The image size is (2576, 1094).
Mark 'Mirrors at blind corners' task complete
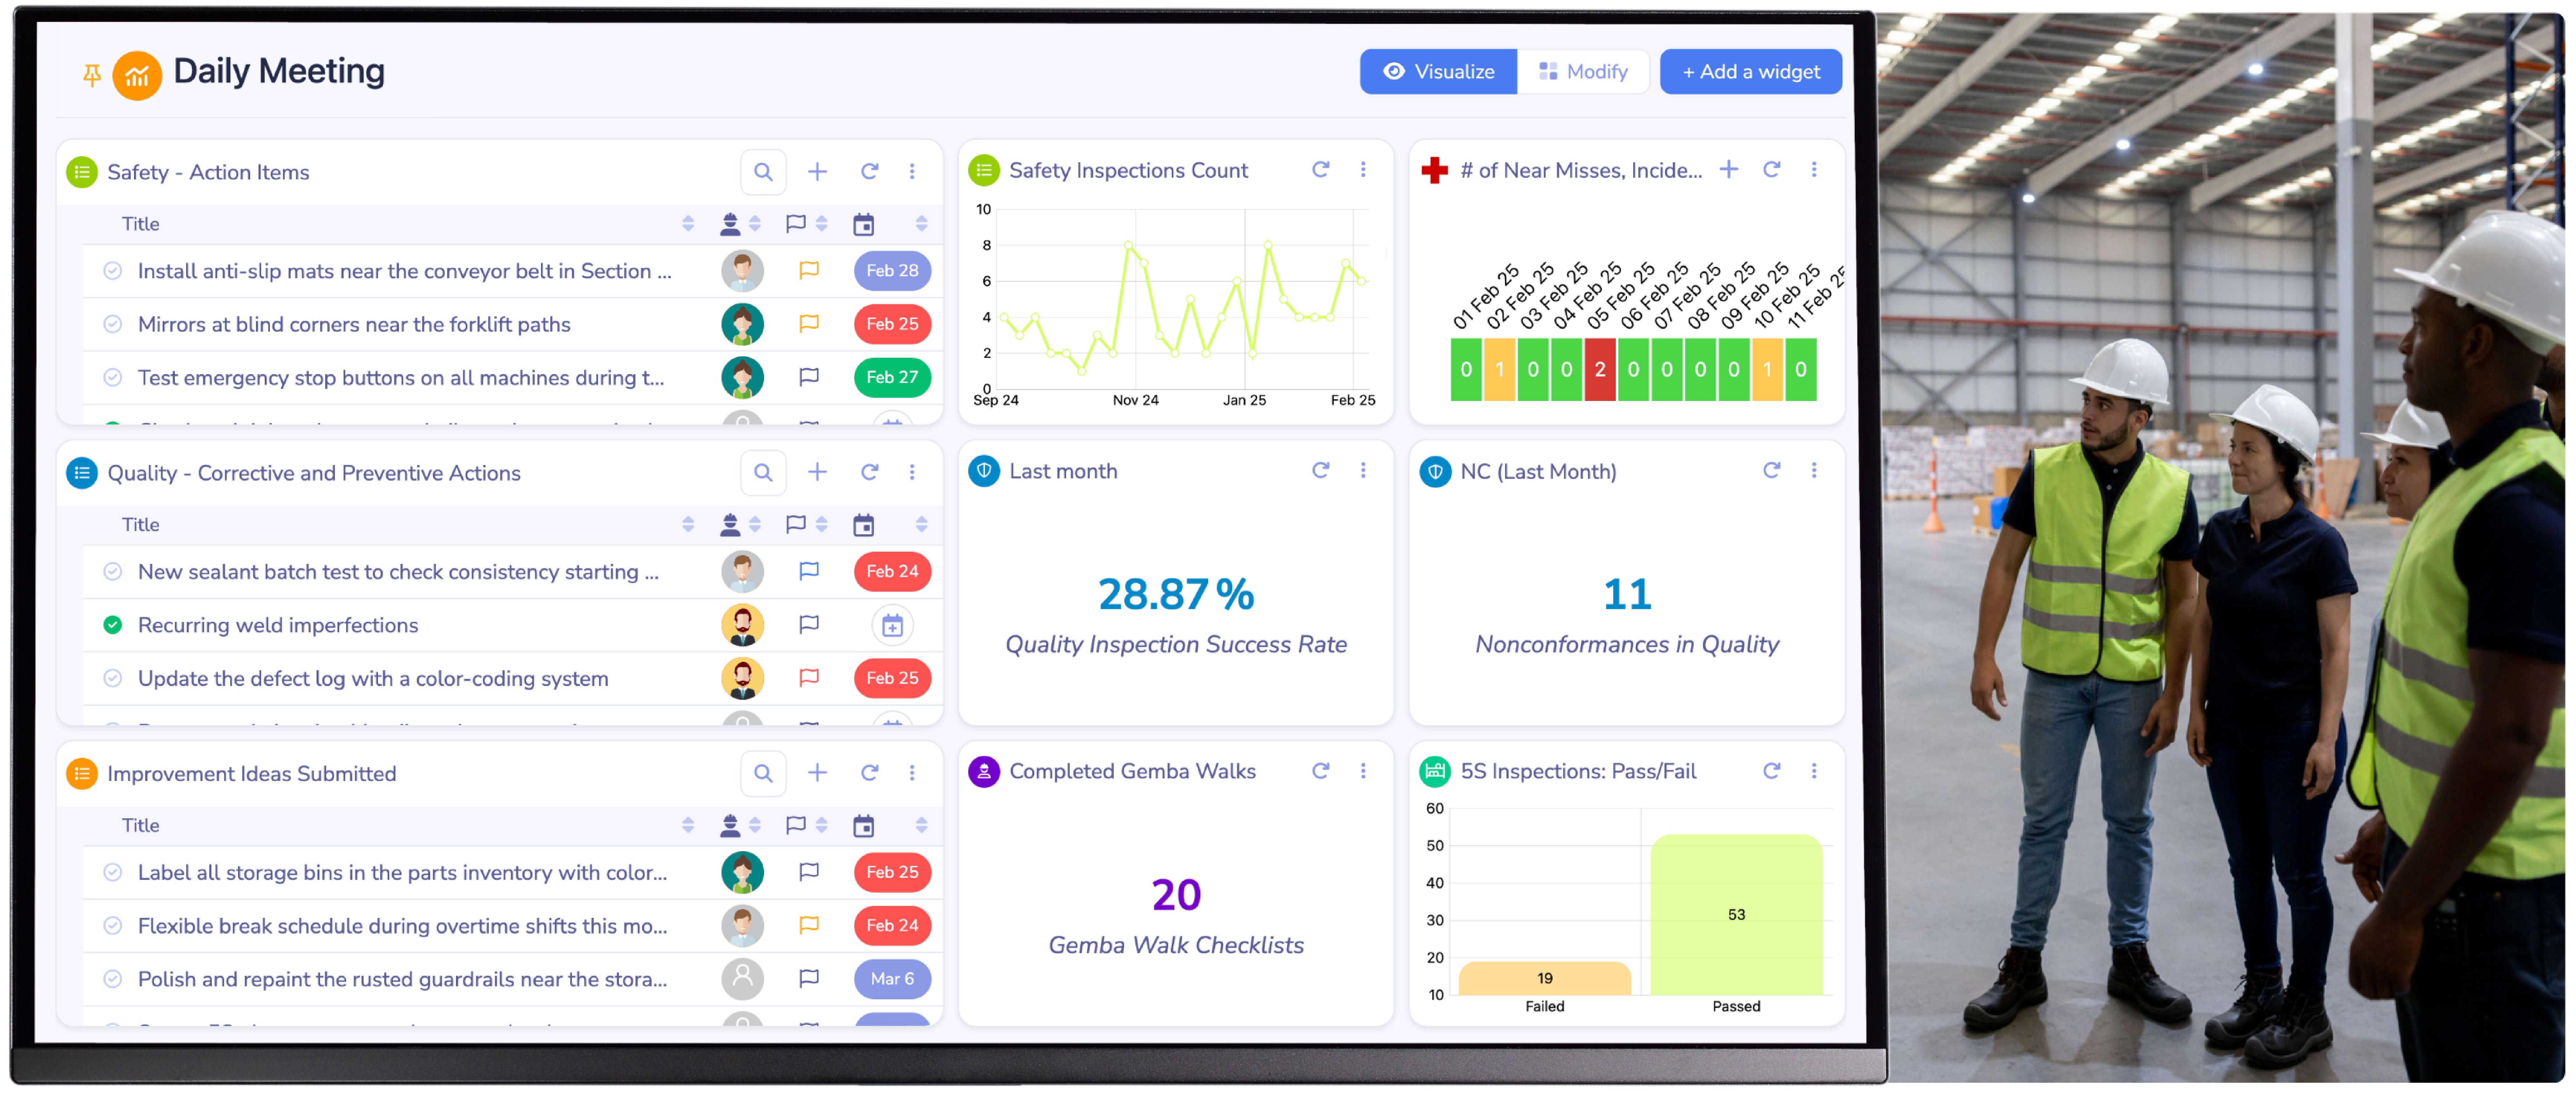(x=113, y=324)
